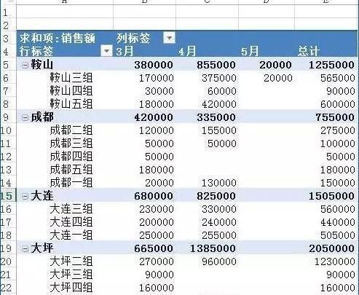This screenshot has height=295, width=359.
Task: Click the 380000 cell in 鞍山 row
Action: click(154, 65)
